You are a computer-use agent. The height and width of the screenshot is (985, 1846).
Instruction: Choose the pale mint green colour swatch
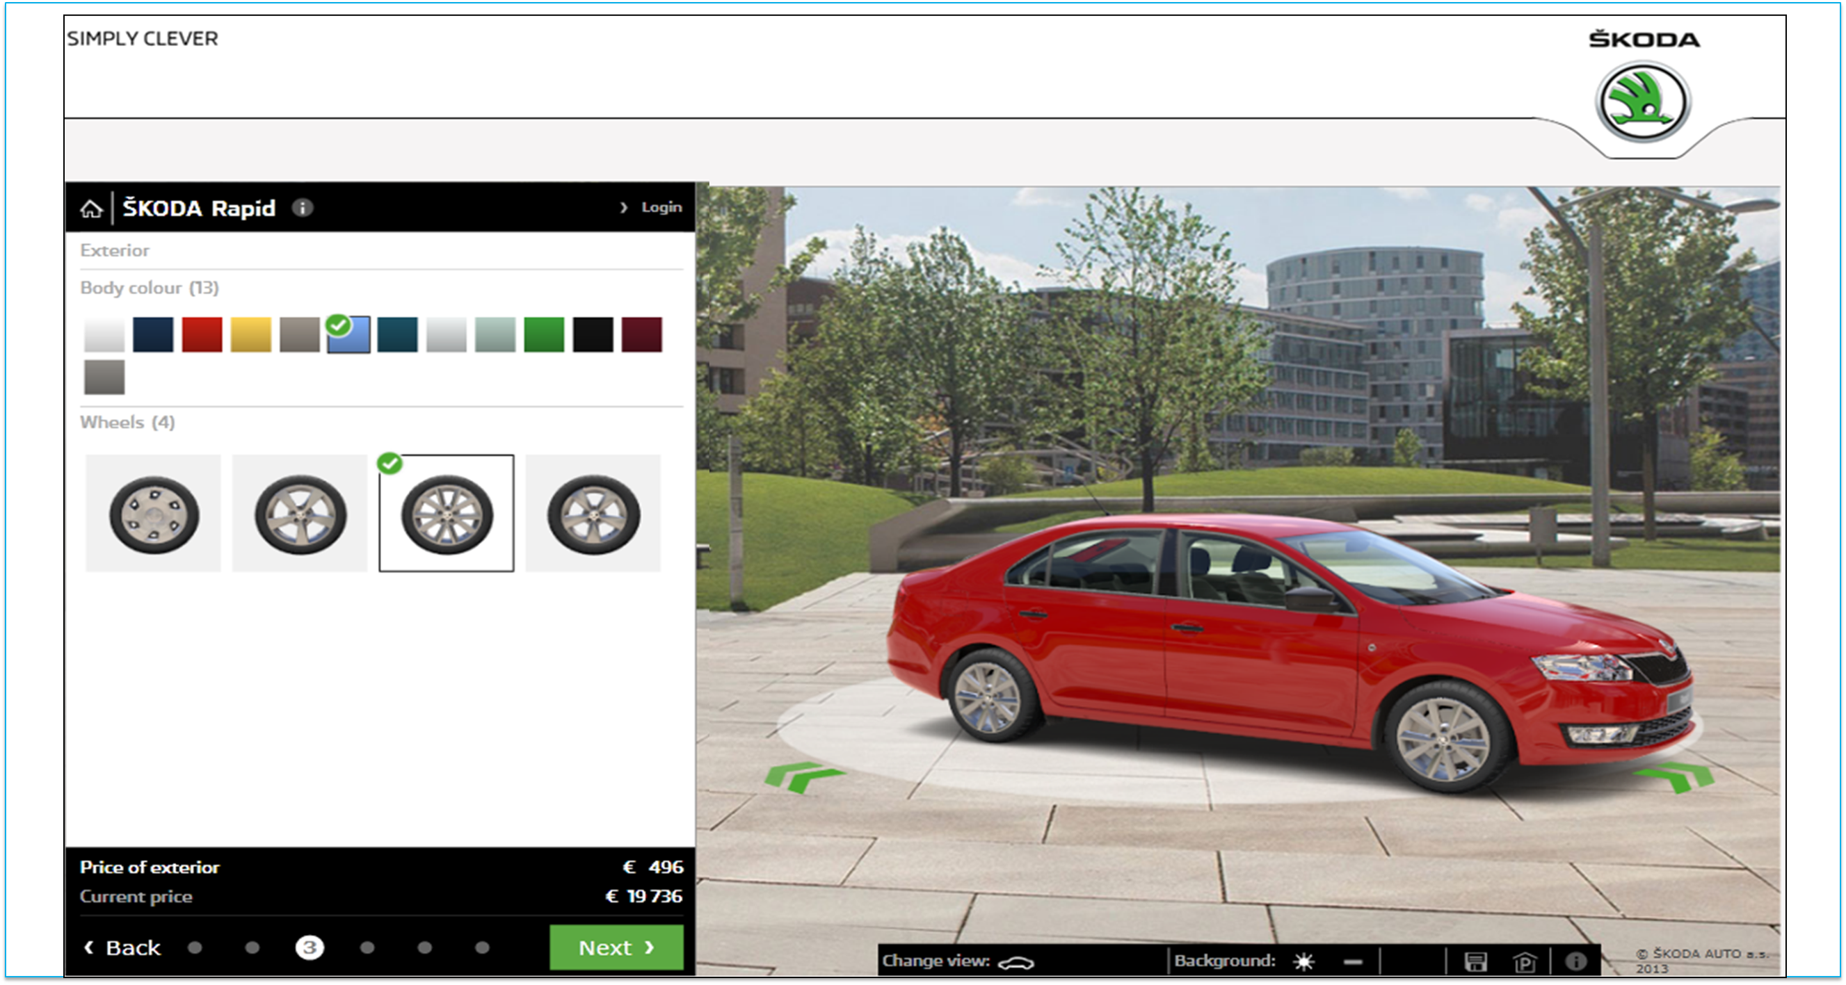(x=495, y=334)
